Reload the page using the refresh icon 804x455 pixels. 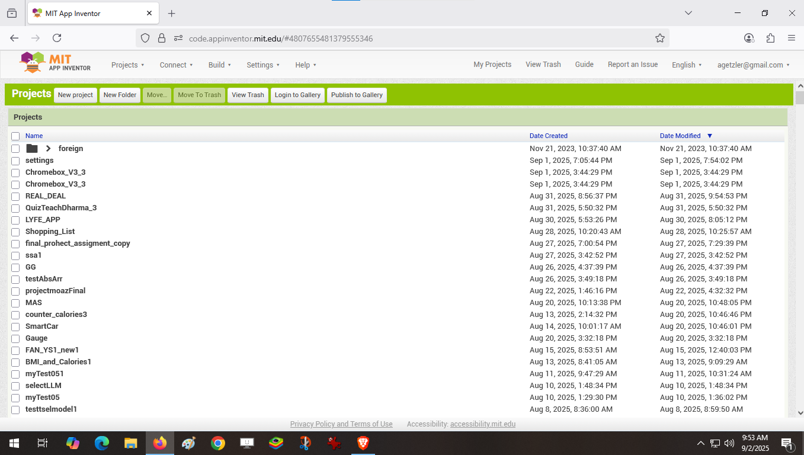(57, 38)
